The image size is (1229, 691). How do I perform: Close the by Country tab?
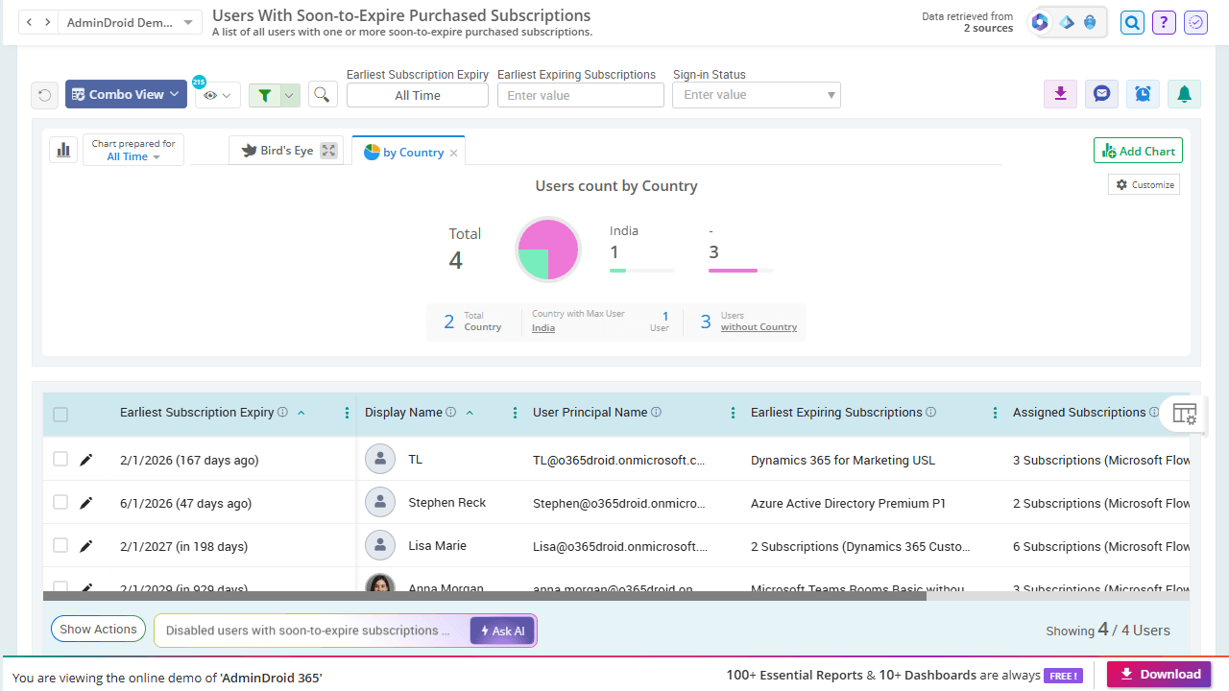point(454,153)
